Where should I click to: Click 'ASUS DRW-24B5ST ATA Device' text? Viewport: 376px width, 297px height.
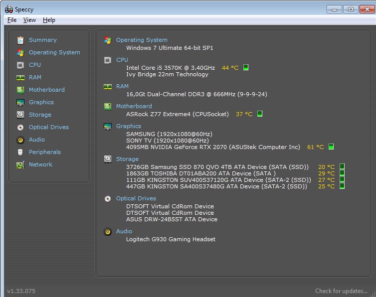tap(172, 219)
